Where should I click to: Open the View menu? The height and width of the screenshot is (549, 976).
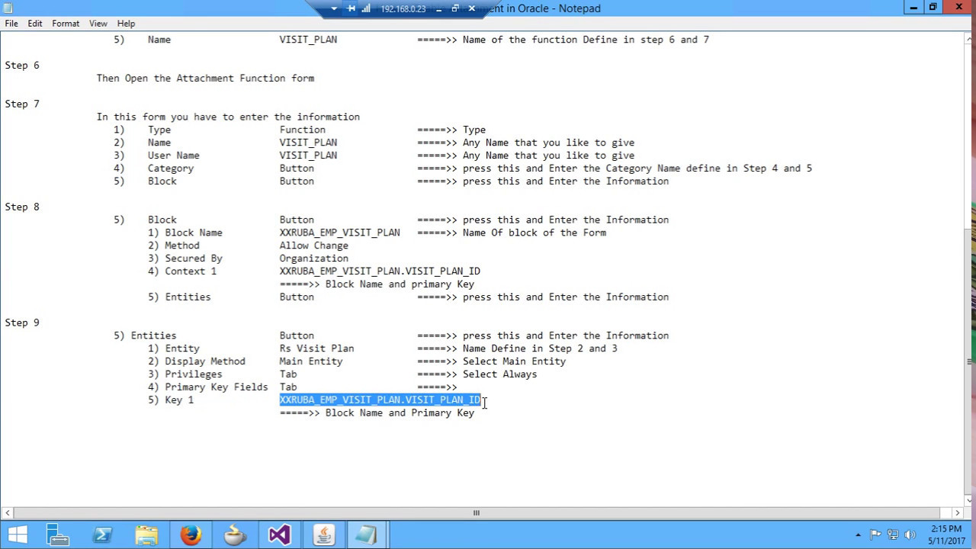pos(98,24)
